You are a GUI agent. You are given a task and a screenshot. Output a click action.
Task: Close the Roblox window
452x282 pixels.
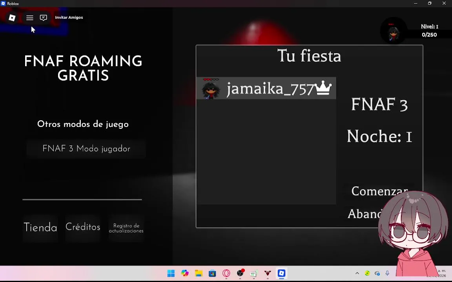(444, 4)
